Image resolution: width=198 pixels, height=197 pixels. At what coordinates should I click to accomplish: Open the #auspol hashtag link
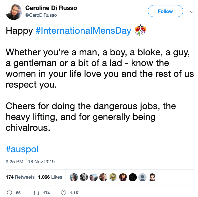pos(22,149)
